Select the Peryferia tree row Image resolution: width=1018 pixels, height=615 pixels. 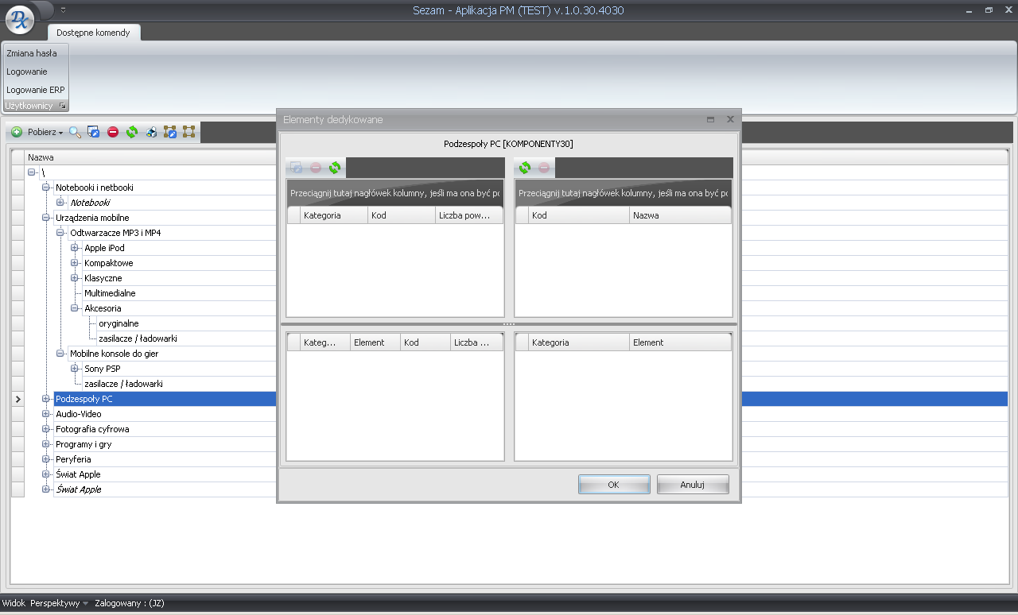pyautogui.click(x=73, y=459)
